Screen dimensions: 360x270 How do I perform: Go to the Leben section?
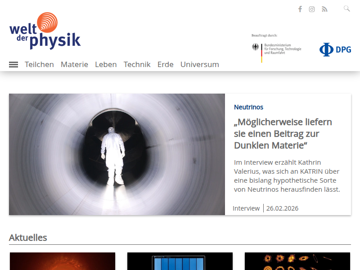click(106, 64)
